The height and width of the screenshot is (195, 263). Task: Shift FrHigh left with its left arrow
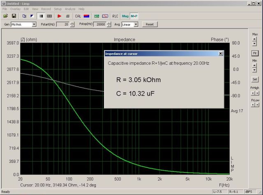tap(253, 93)
